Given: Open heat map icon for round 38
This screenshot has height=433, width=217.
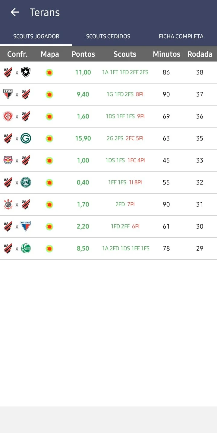Looking at the screenshot, I should 49,72.
